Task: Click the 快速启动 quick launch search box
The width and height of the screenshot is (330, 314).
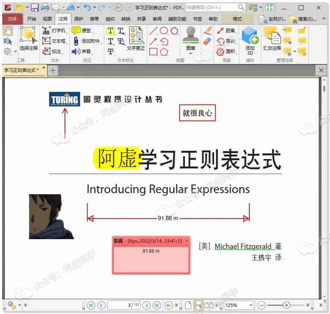Action: [215, 7]
